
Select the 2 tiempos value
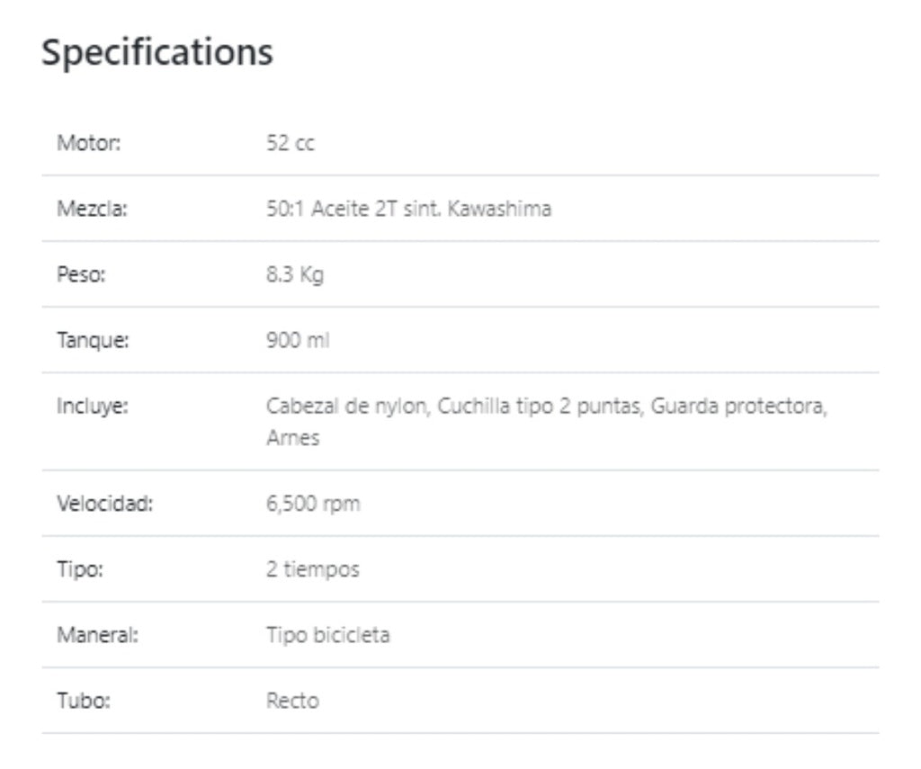coord(312,569)
